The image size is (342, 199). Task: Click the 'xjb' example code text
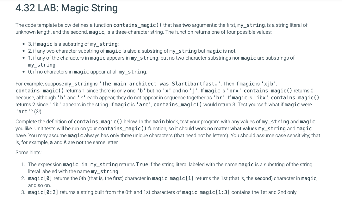click(x=269, y=84)
